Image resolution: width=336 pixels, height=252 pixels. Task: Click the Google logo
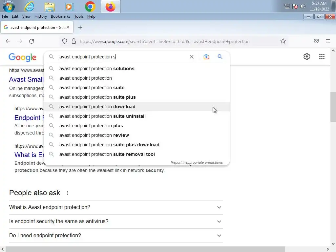point(23,57)
